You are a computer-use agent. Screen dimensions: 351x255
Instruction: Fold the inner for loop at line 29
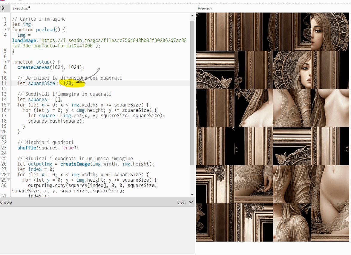pos(9,180)
